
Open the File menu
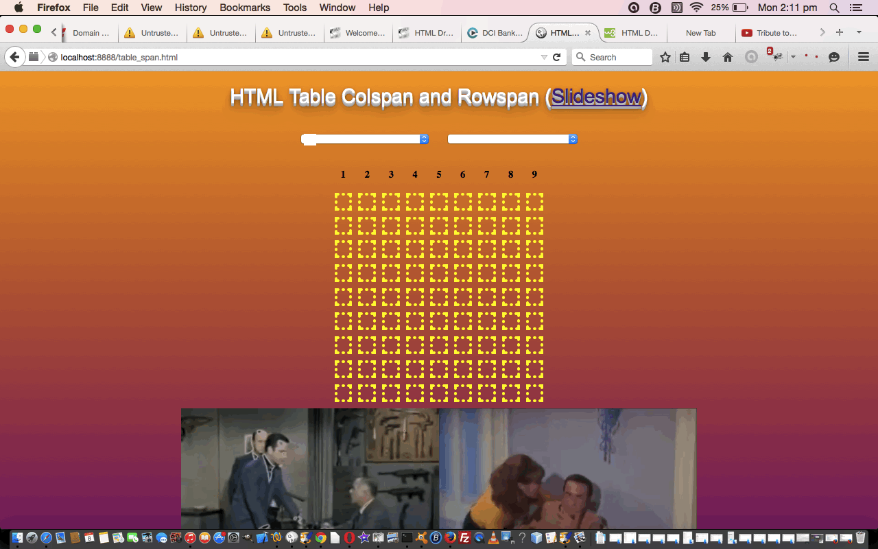(x=90, y=8)
